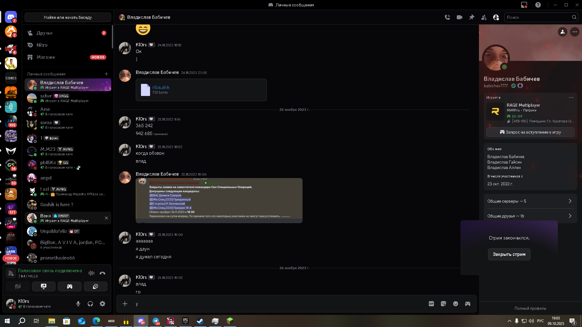Start a voice call with Владислав Бабичев
Viewport: 582px width, 327px height.
447,17
